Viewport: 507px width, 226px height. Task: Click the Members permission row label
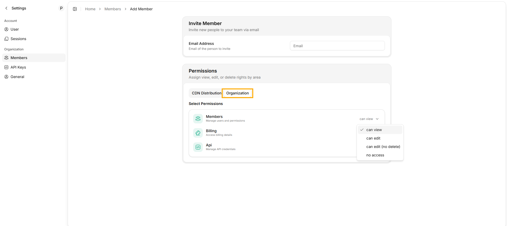[x=214, y=117]
